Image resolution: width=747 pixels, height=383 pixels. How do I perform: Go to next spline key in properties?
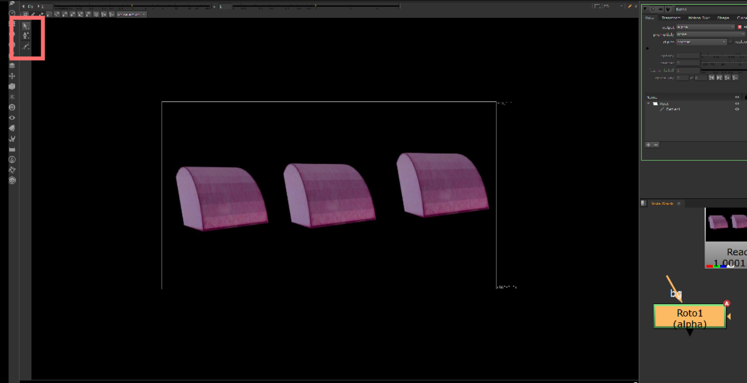719,78
